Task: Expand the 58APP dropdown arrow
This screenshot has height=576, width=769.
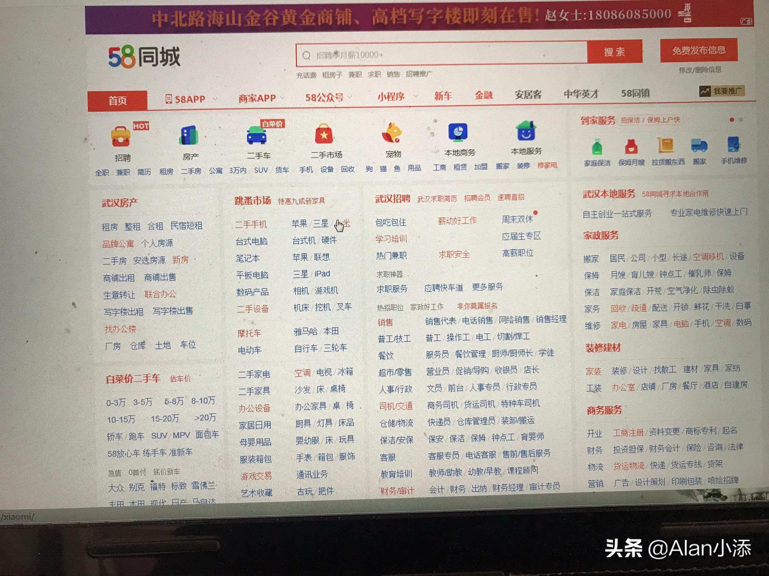Action: [x=215, y=99]
